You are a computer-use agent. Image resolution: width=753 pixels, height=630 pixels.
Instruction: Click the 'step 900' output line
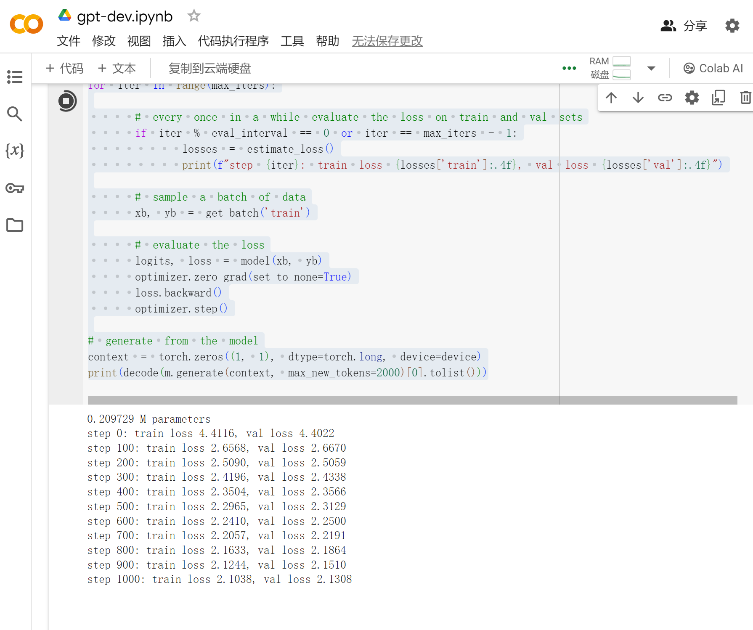click(x=217, y=565)
